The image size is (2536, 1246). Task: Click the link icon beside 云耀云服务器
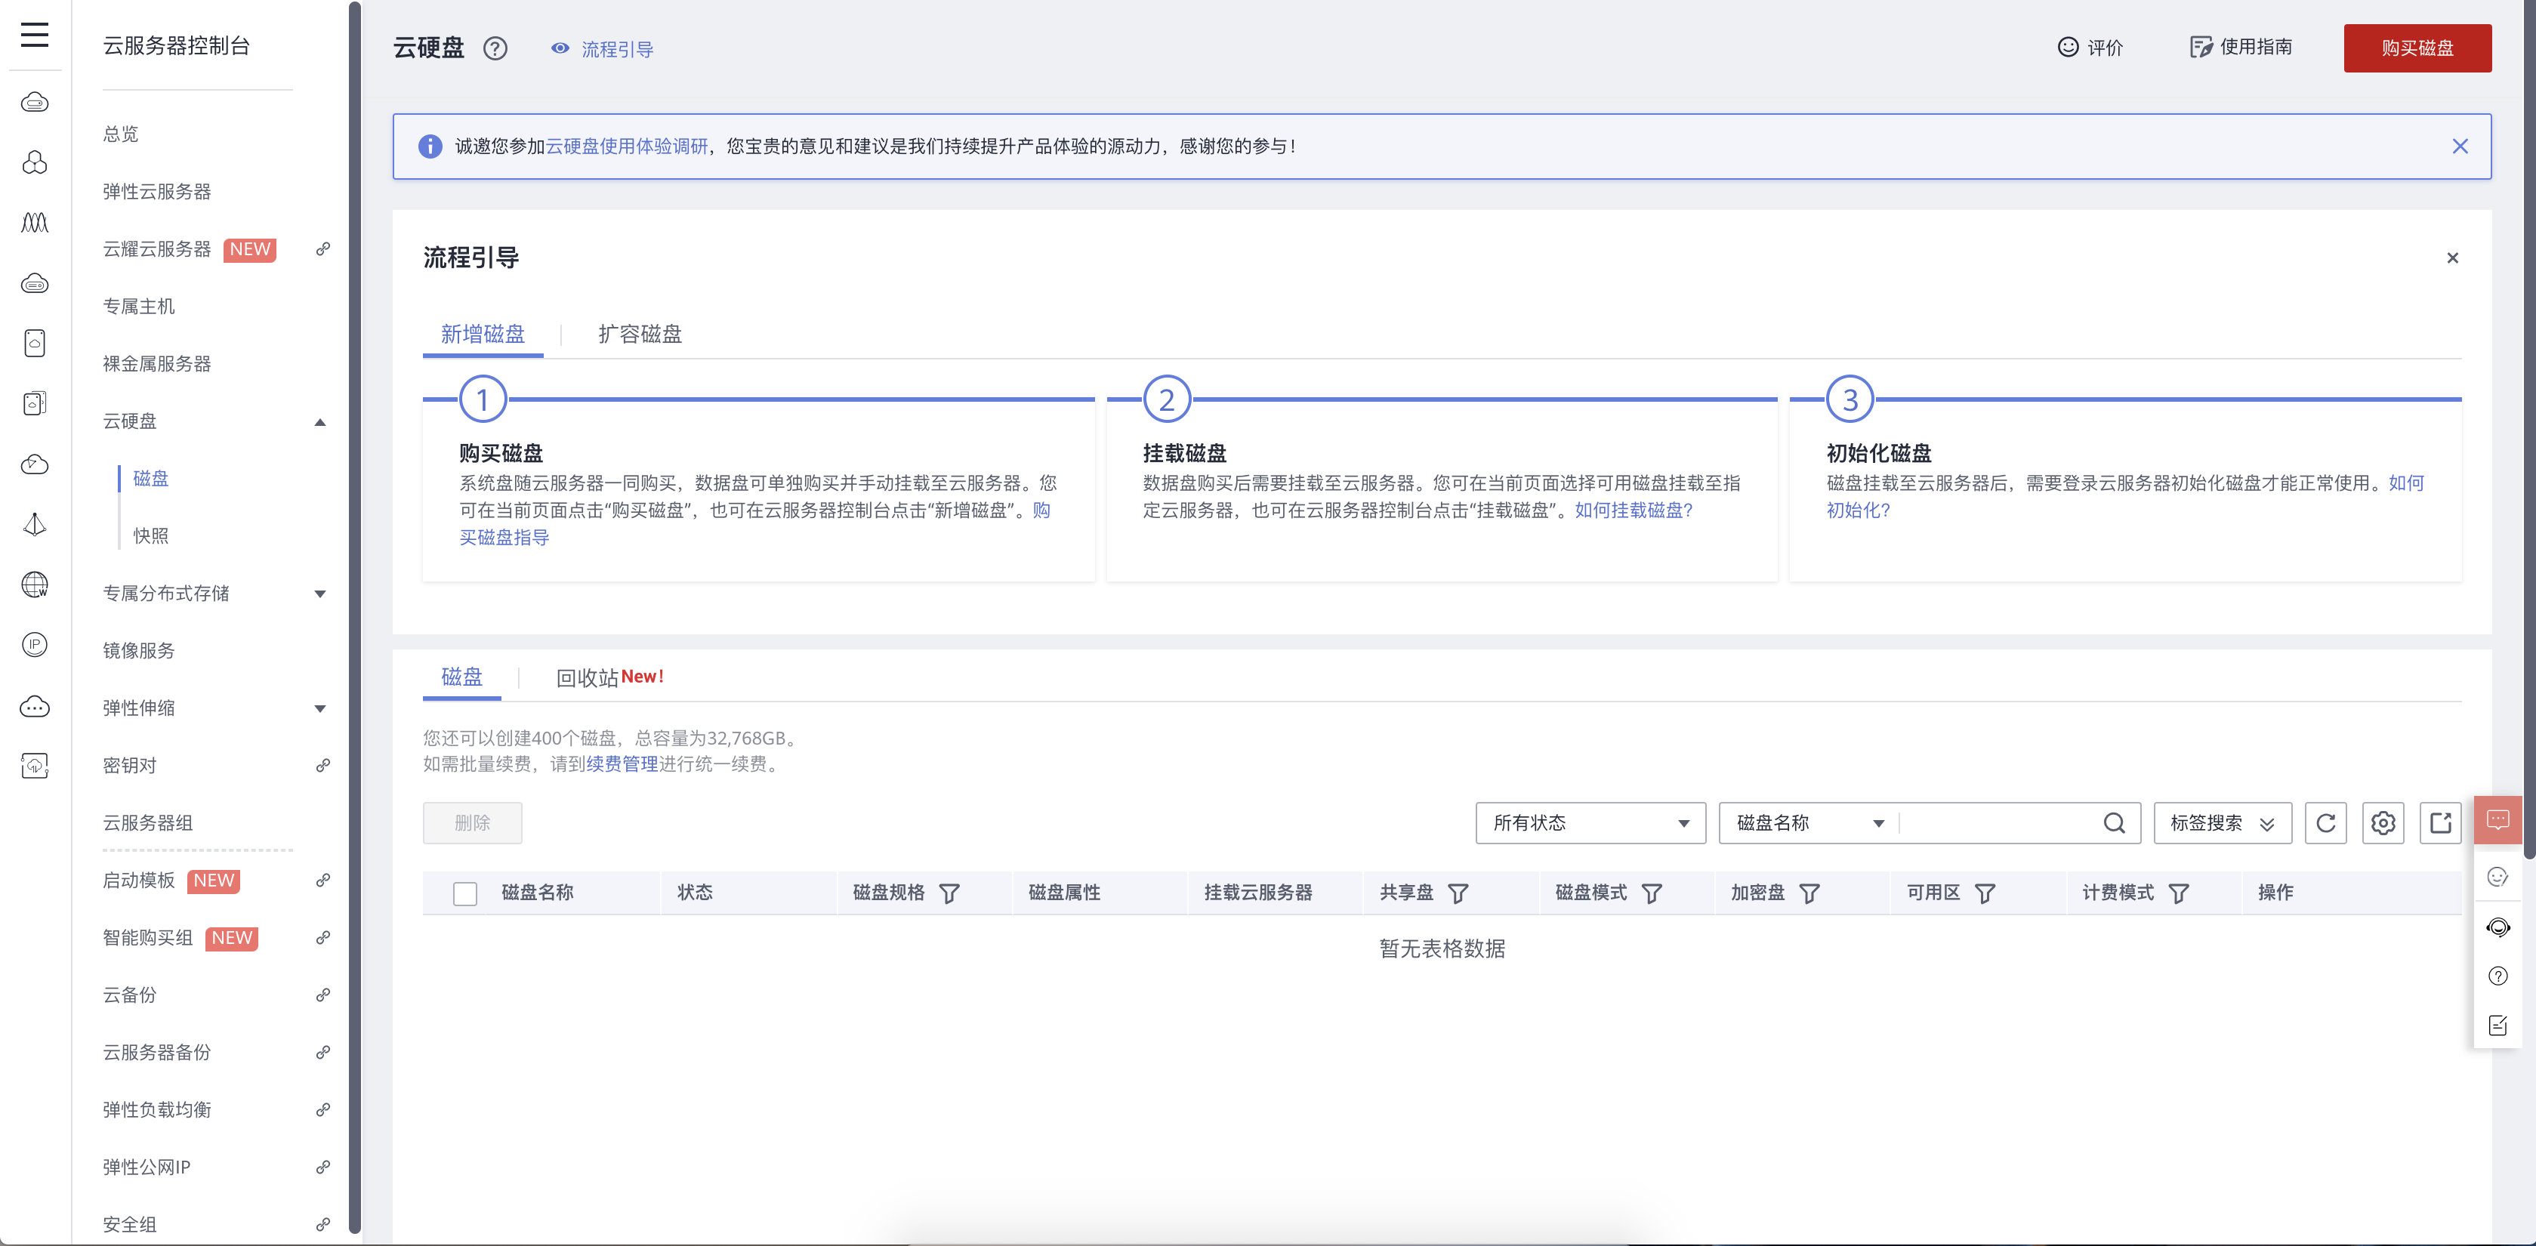(322, 249)
